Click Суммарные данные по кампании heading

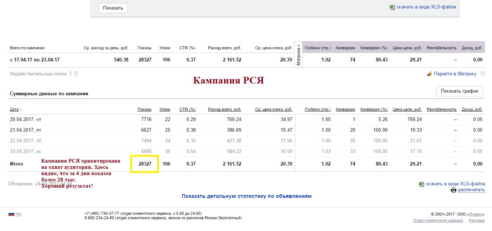coord(49,93)
